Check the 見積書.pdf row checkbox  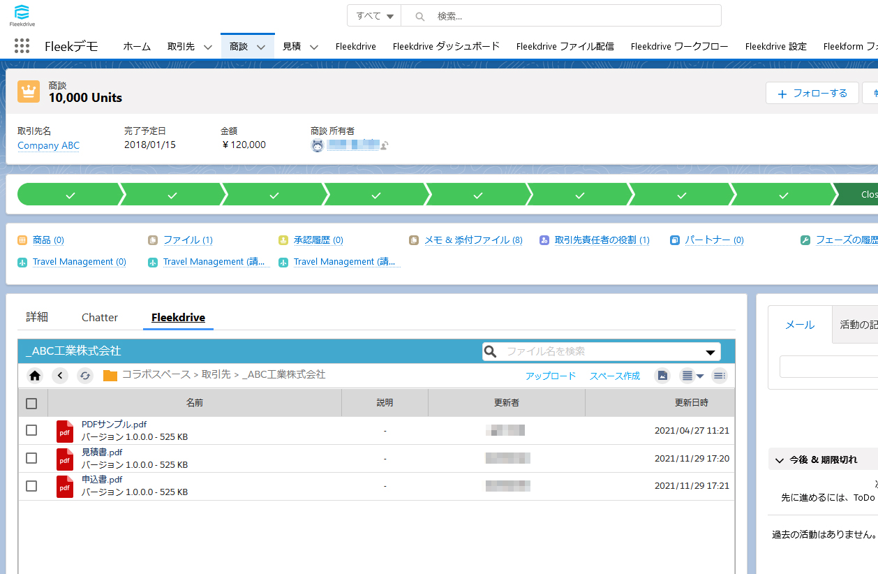pyautogui.click(x=31, y=458)
